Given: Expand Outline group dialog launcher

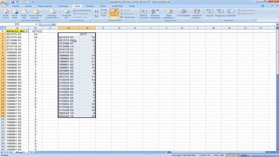Looking at the screenshot, I should [x=255, y=20].
